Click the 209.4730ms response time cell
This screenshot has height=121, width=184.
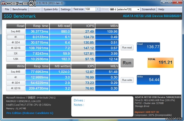[x=37, y=88]
